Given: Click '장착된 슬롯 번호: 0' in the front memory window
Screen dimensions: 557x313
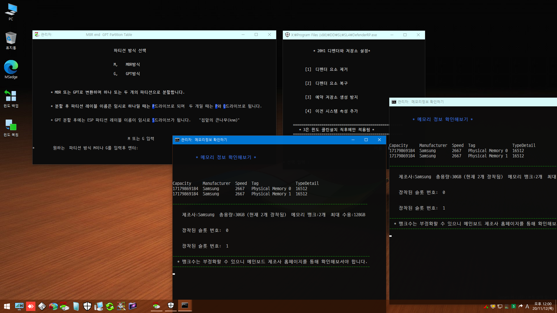Looking at the screenshot, I should 205,230.
